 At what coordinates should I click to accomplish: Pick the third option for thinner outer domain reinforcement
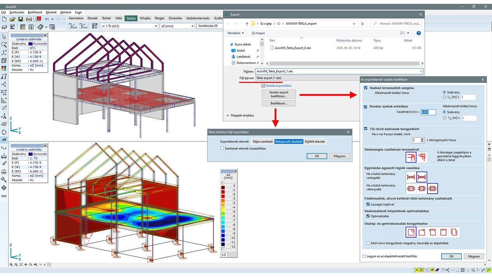tap(433, 188)
